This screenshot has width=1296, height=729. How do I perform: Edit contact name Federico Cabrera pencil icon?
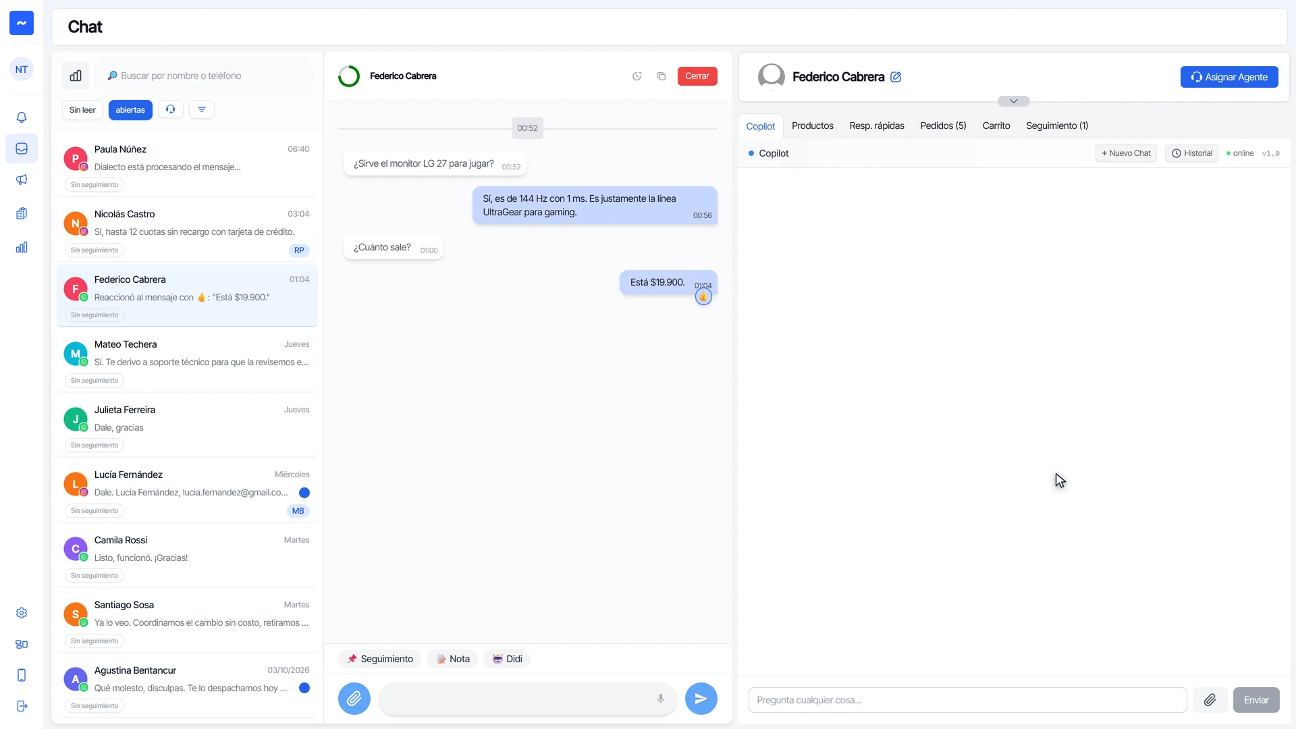(896, 77)
